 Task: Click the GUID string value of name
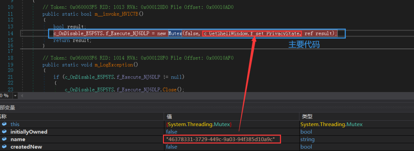tap(221, 139)
